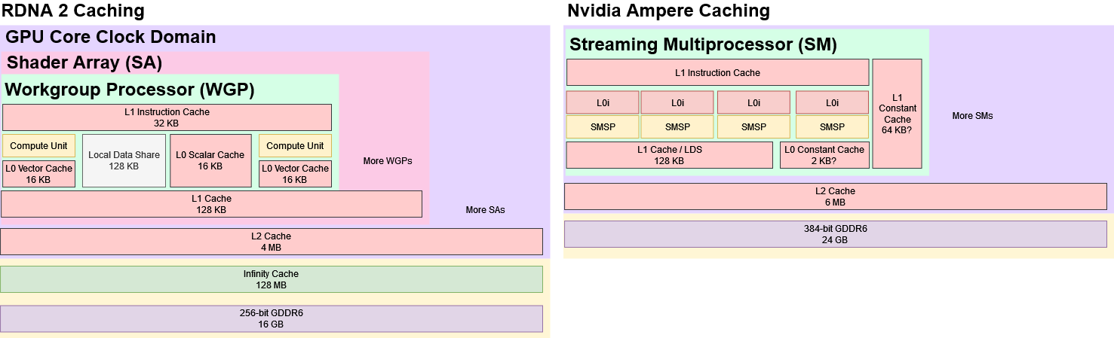Click the L2 Cache 4 MB bar
The width and height of the screenshot is (1114, 338).
[272, 242]
